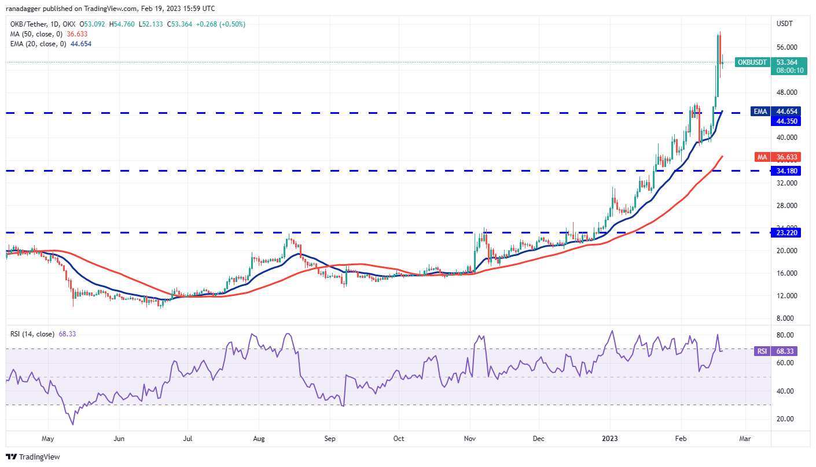Click the TradingView text in footer
The image size is (816, 467).
[40, 457]
